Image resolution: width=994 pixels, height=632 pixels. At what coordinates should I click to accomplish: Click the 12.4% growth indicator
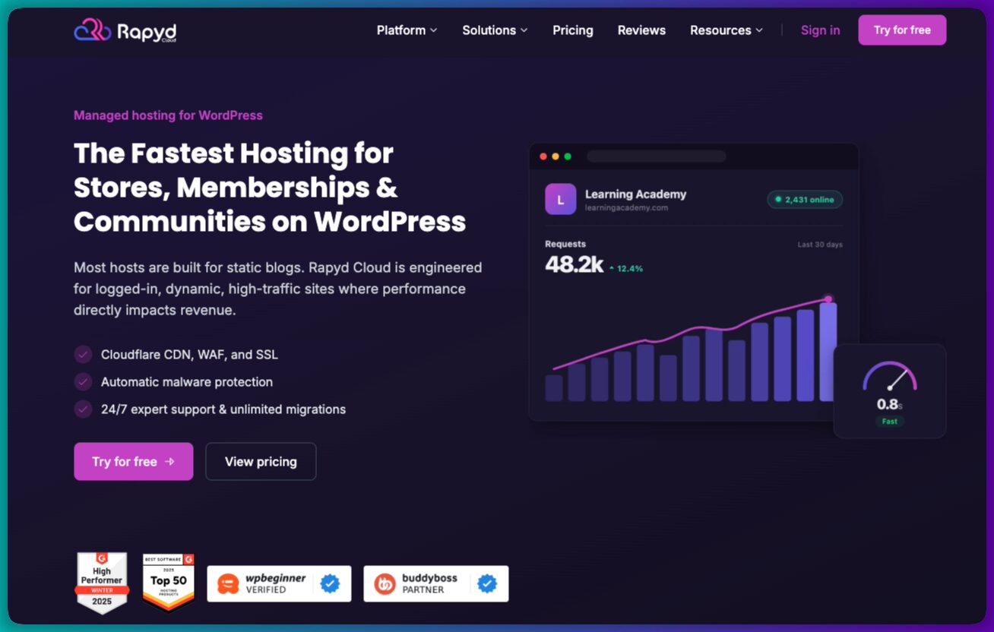click(x=626, y=268)
